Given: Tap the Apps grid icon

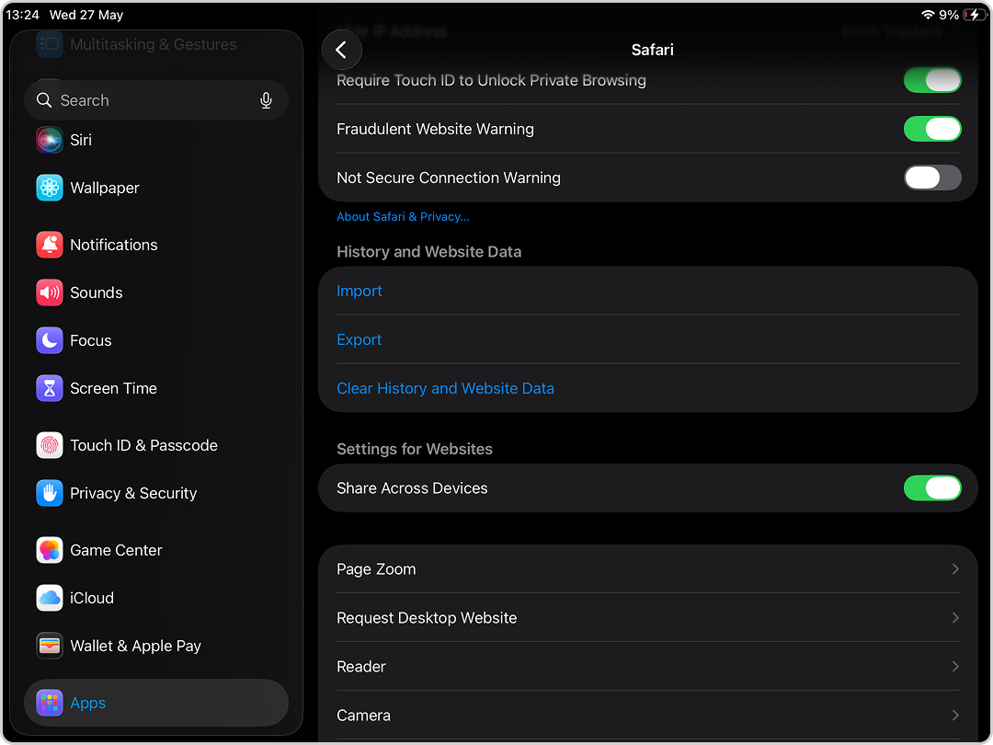Looking at the screenshot, I should pos(50,703).
